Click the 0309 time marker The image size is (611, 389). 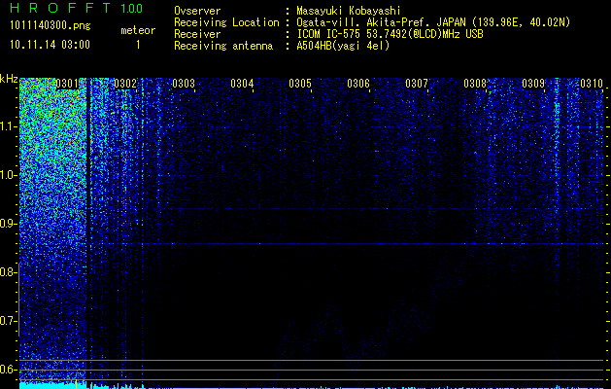pos(533,83)
